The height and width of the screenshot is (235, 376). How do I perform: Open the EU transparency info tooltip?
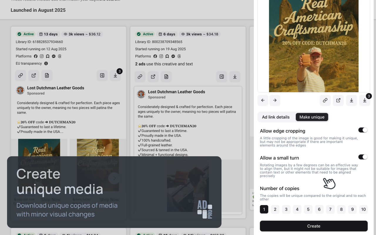46,63
